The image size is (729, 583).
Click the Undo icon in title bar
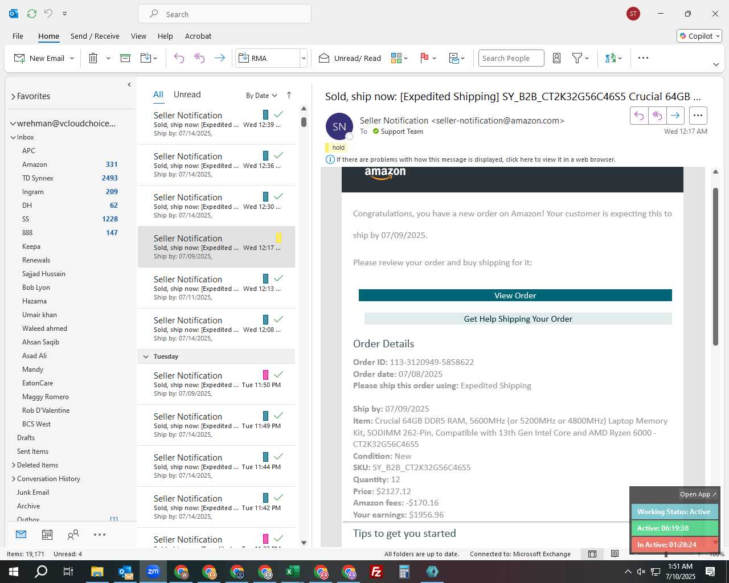pos(48,13)
